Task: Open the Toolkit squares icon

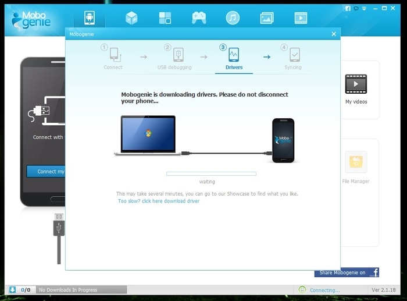Action: pos(165,18)
